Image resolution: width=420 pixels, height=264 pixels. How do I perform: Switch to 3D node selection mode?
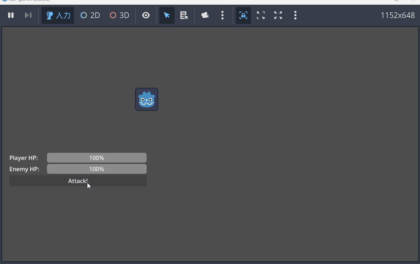click(120, 15)
